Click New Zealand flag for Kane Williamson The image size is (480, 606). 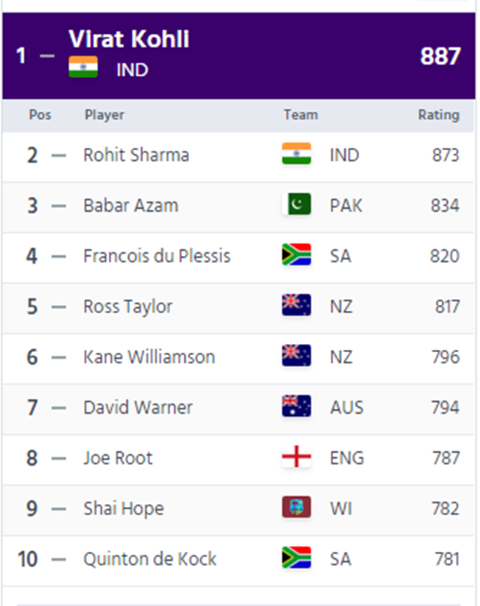[x=296, y=355]
